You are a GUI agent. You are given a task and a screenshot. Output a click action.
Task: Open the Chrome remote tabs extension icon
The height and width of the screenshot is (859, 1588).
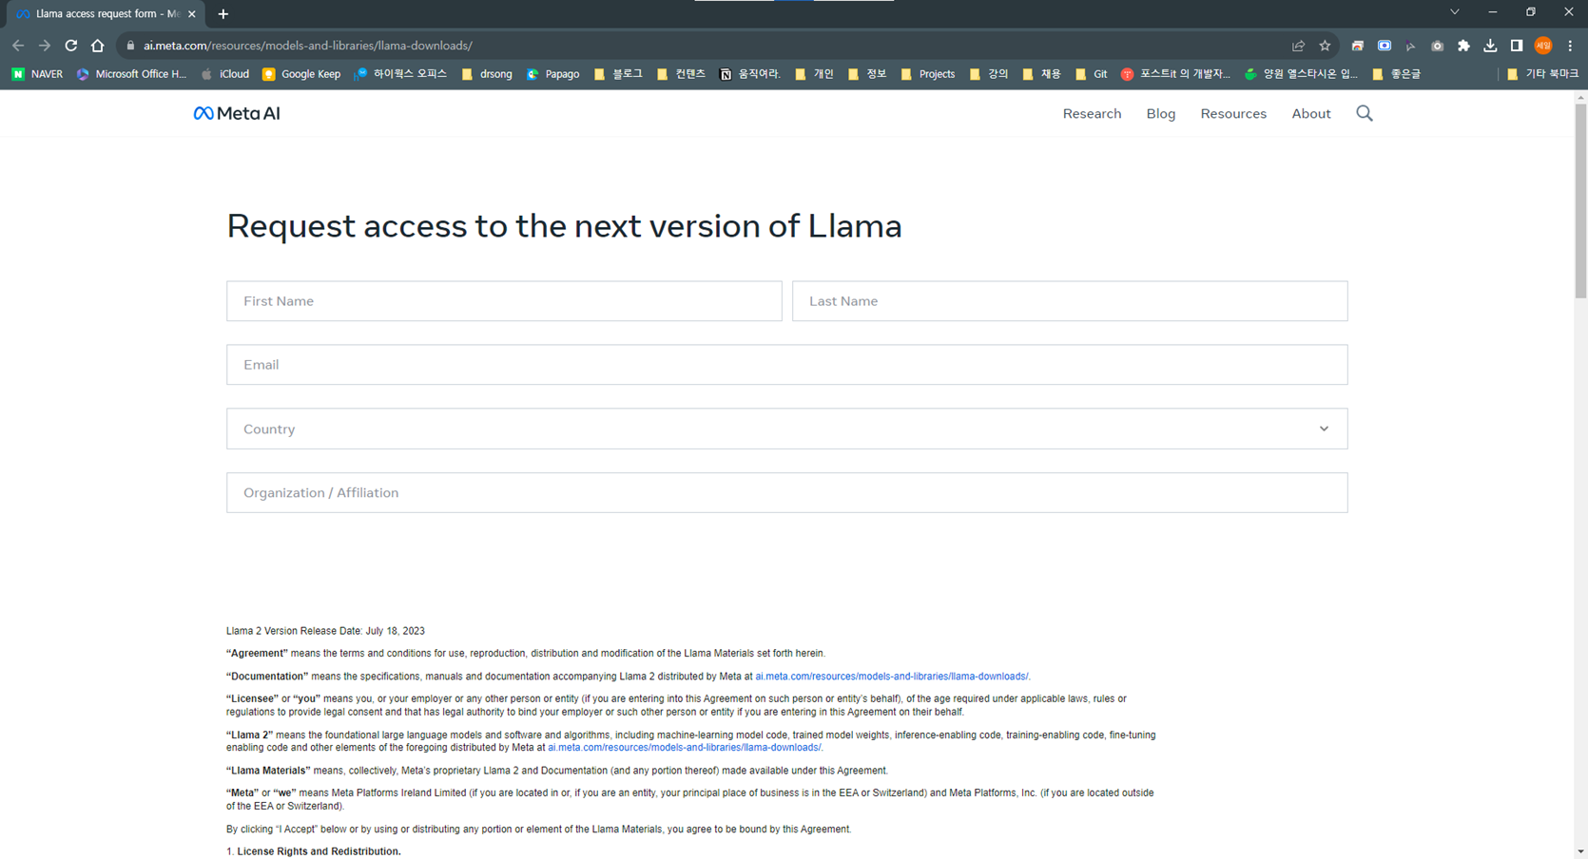tap(1358, 46)
